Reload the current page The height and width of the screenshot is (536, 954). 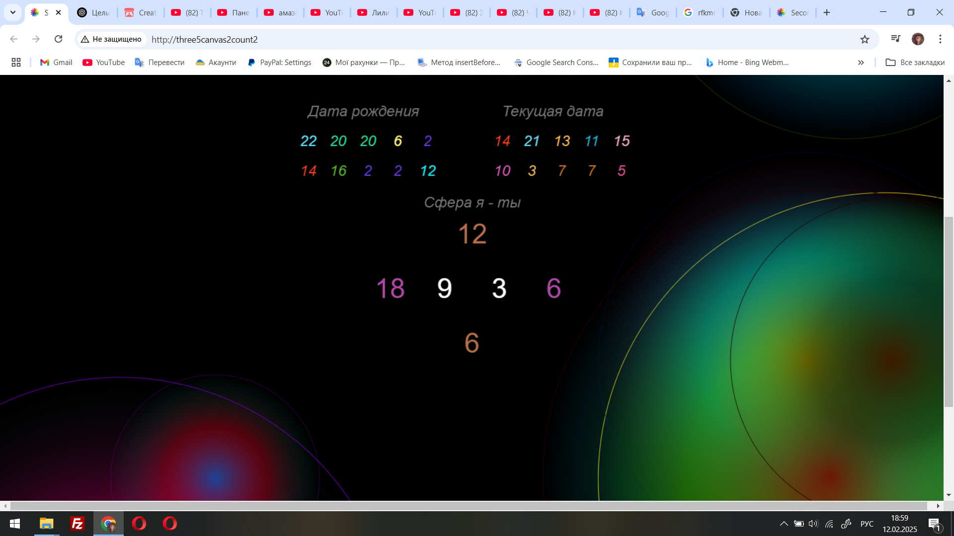[x=58, y=39]
